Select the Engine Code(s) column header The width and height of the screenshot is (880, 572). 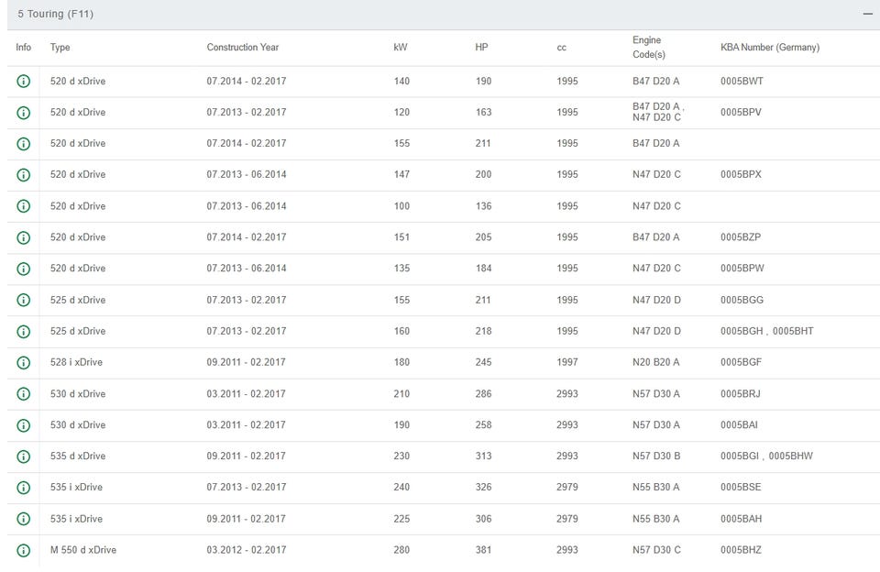point(649,47)
